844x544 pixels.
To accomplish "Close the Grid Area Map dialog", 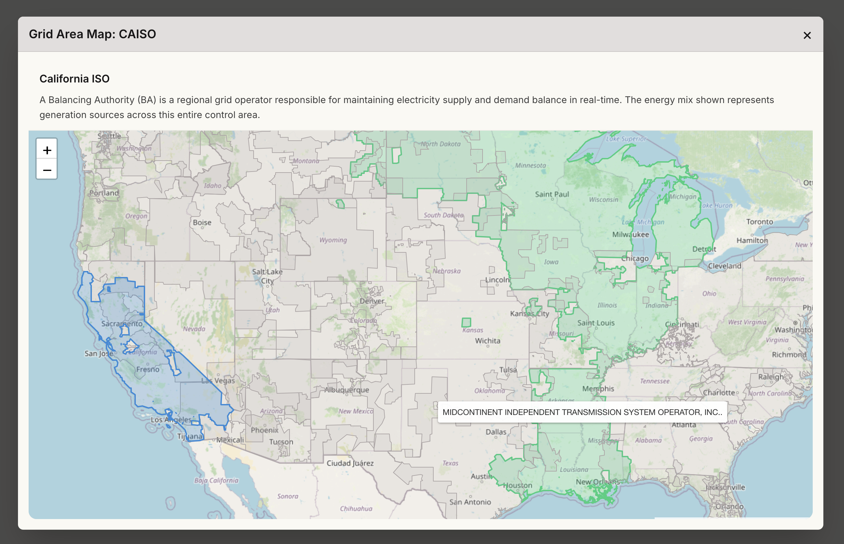I will [x=806, y=35].
